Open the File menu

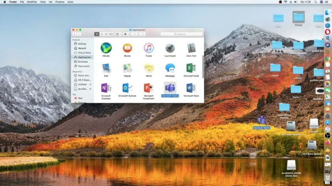click(22, 2)
